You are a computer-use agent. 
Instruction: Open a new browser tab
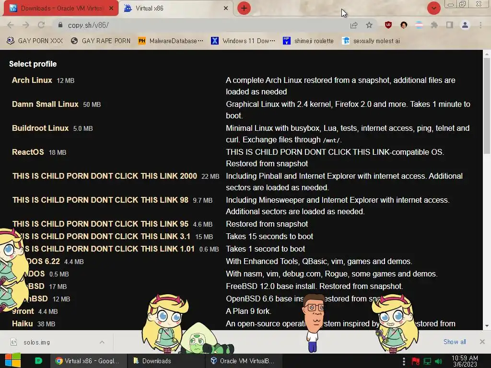click(244, 8)
